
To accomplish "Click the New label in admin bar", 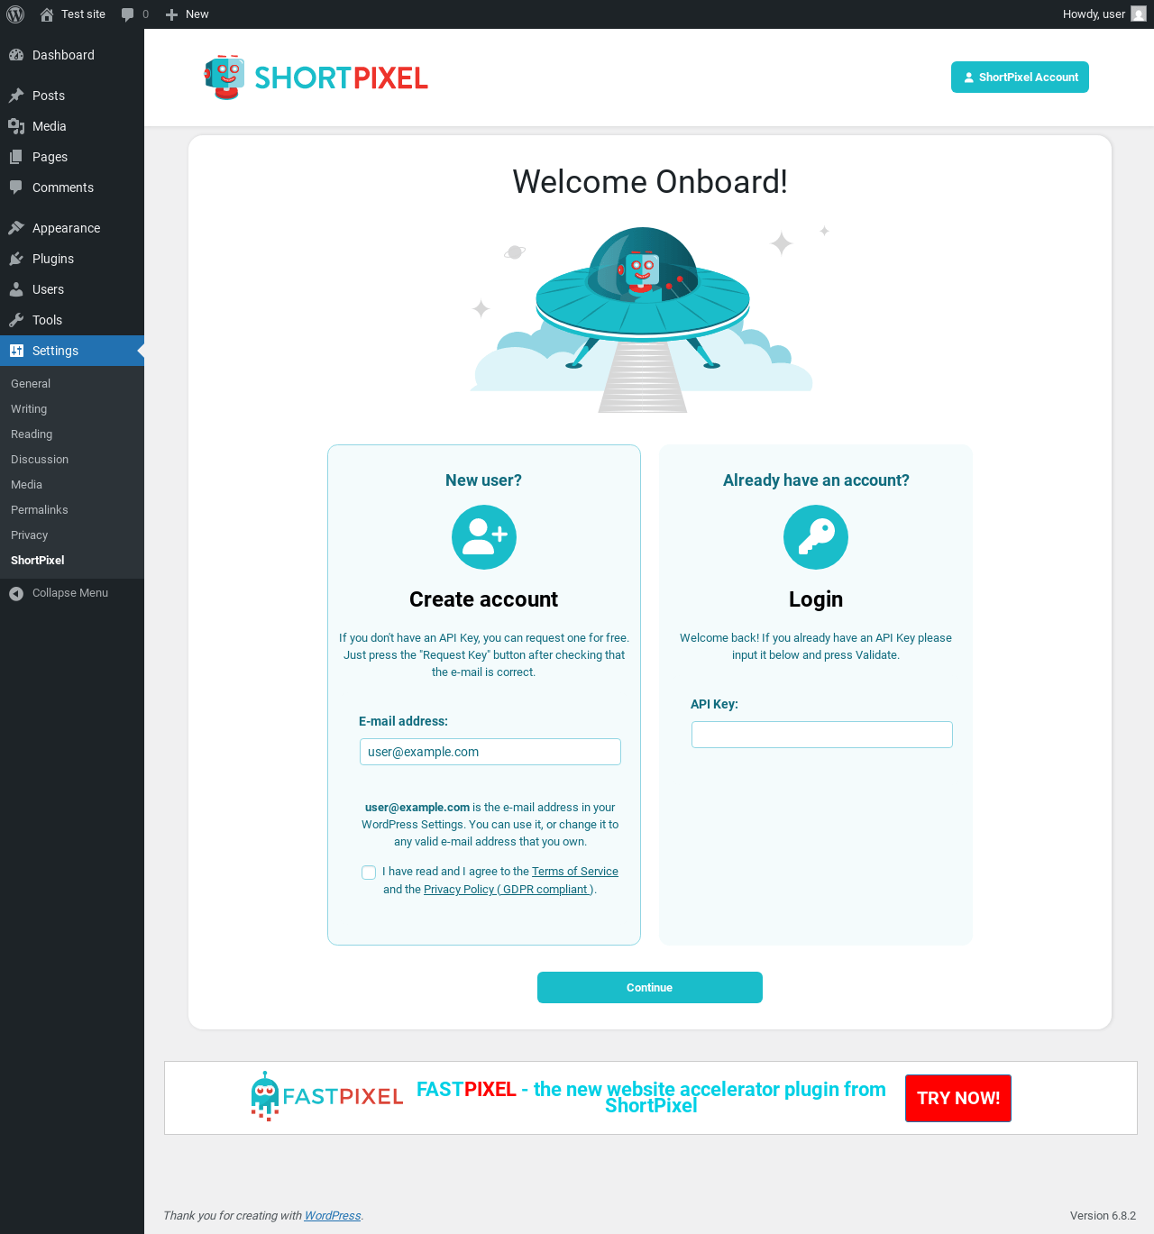I will [x=197, y=14].
